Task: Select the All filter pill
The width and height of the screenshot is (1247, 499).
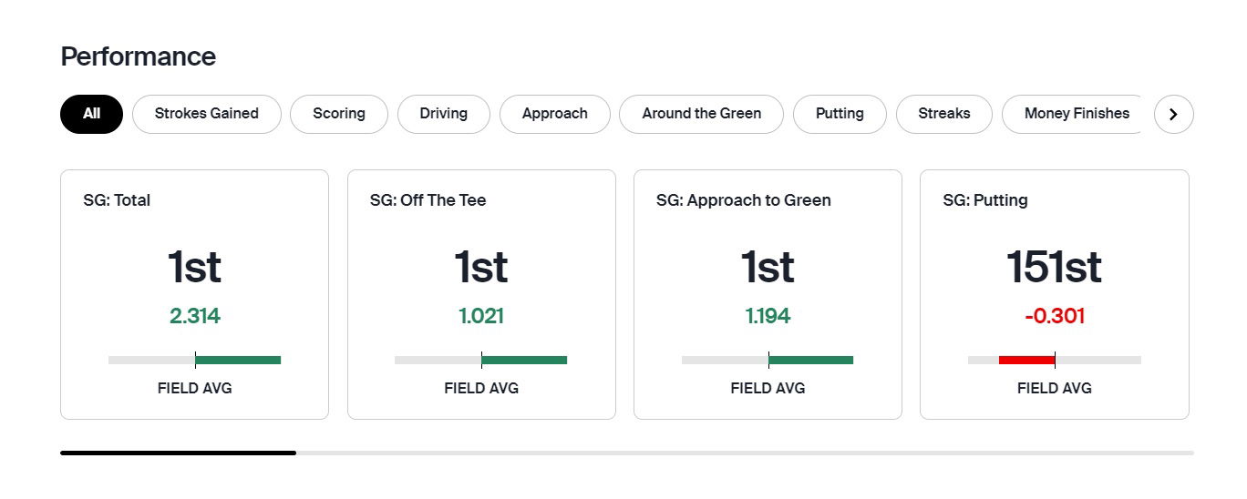Action: (91, 114)
